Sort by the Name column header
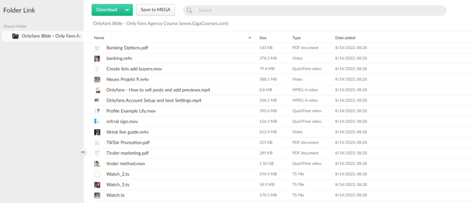 99,38
